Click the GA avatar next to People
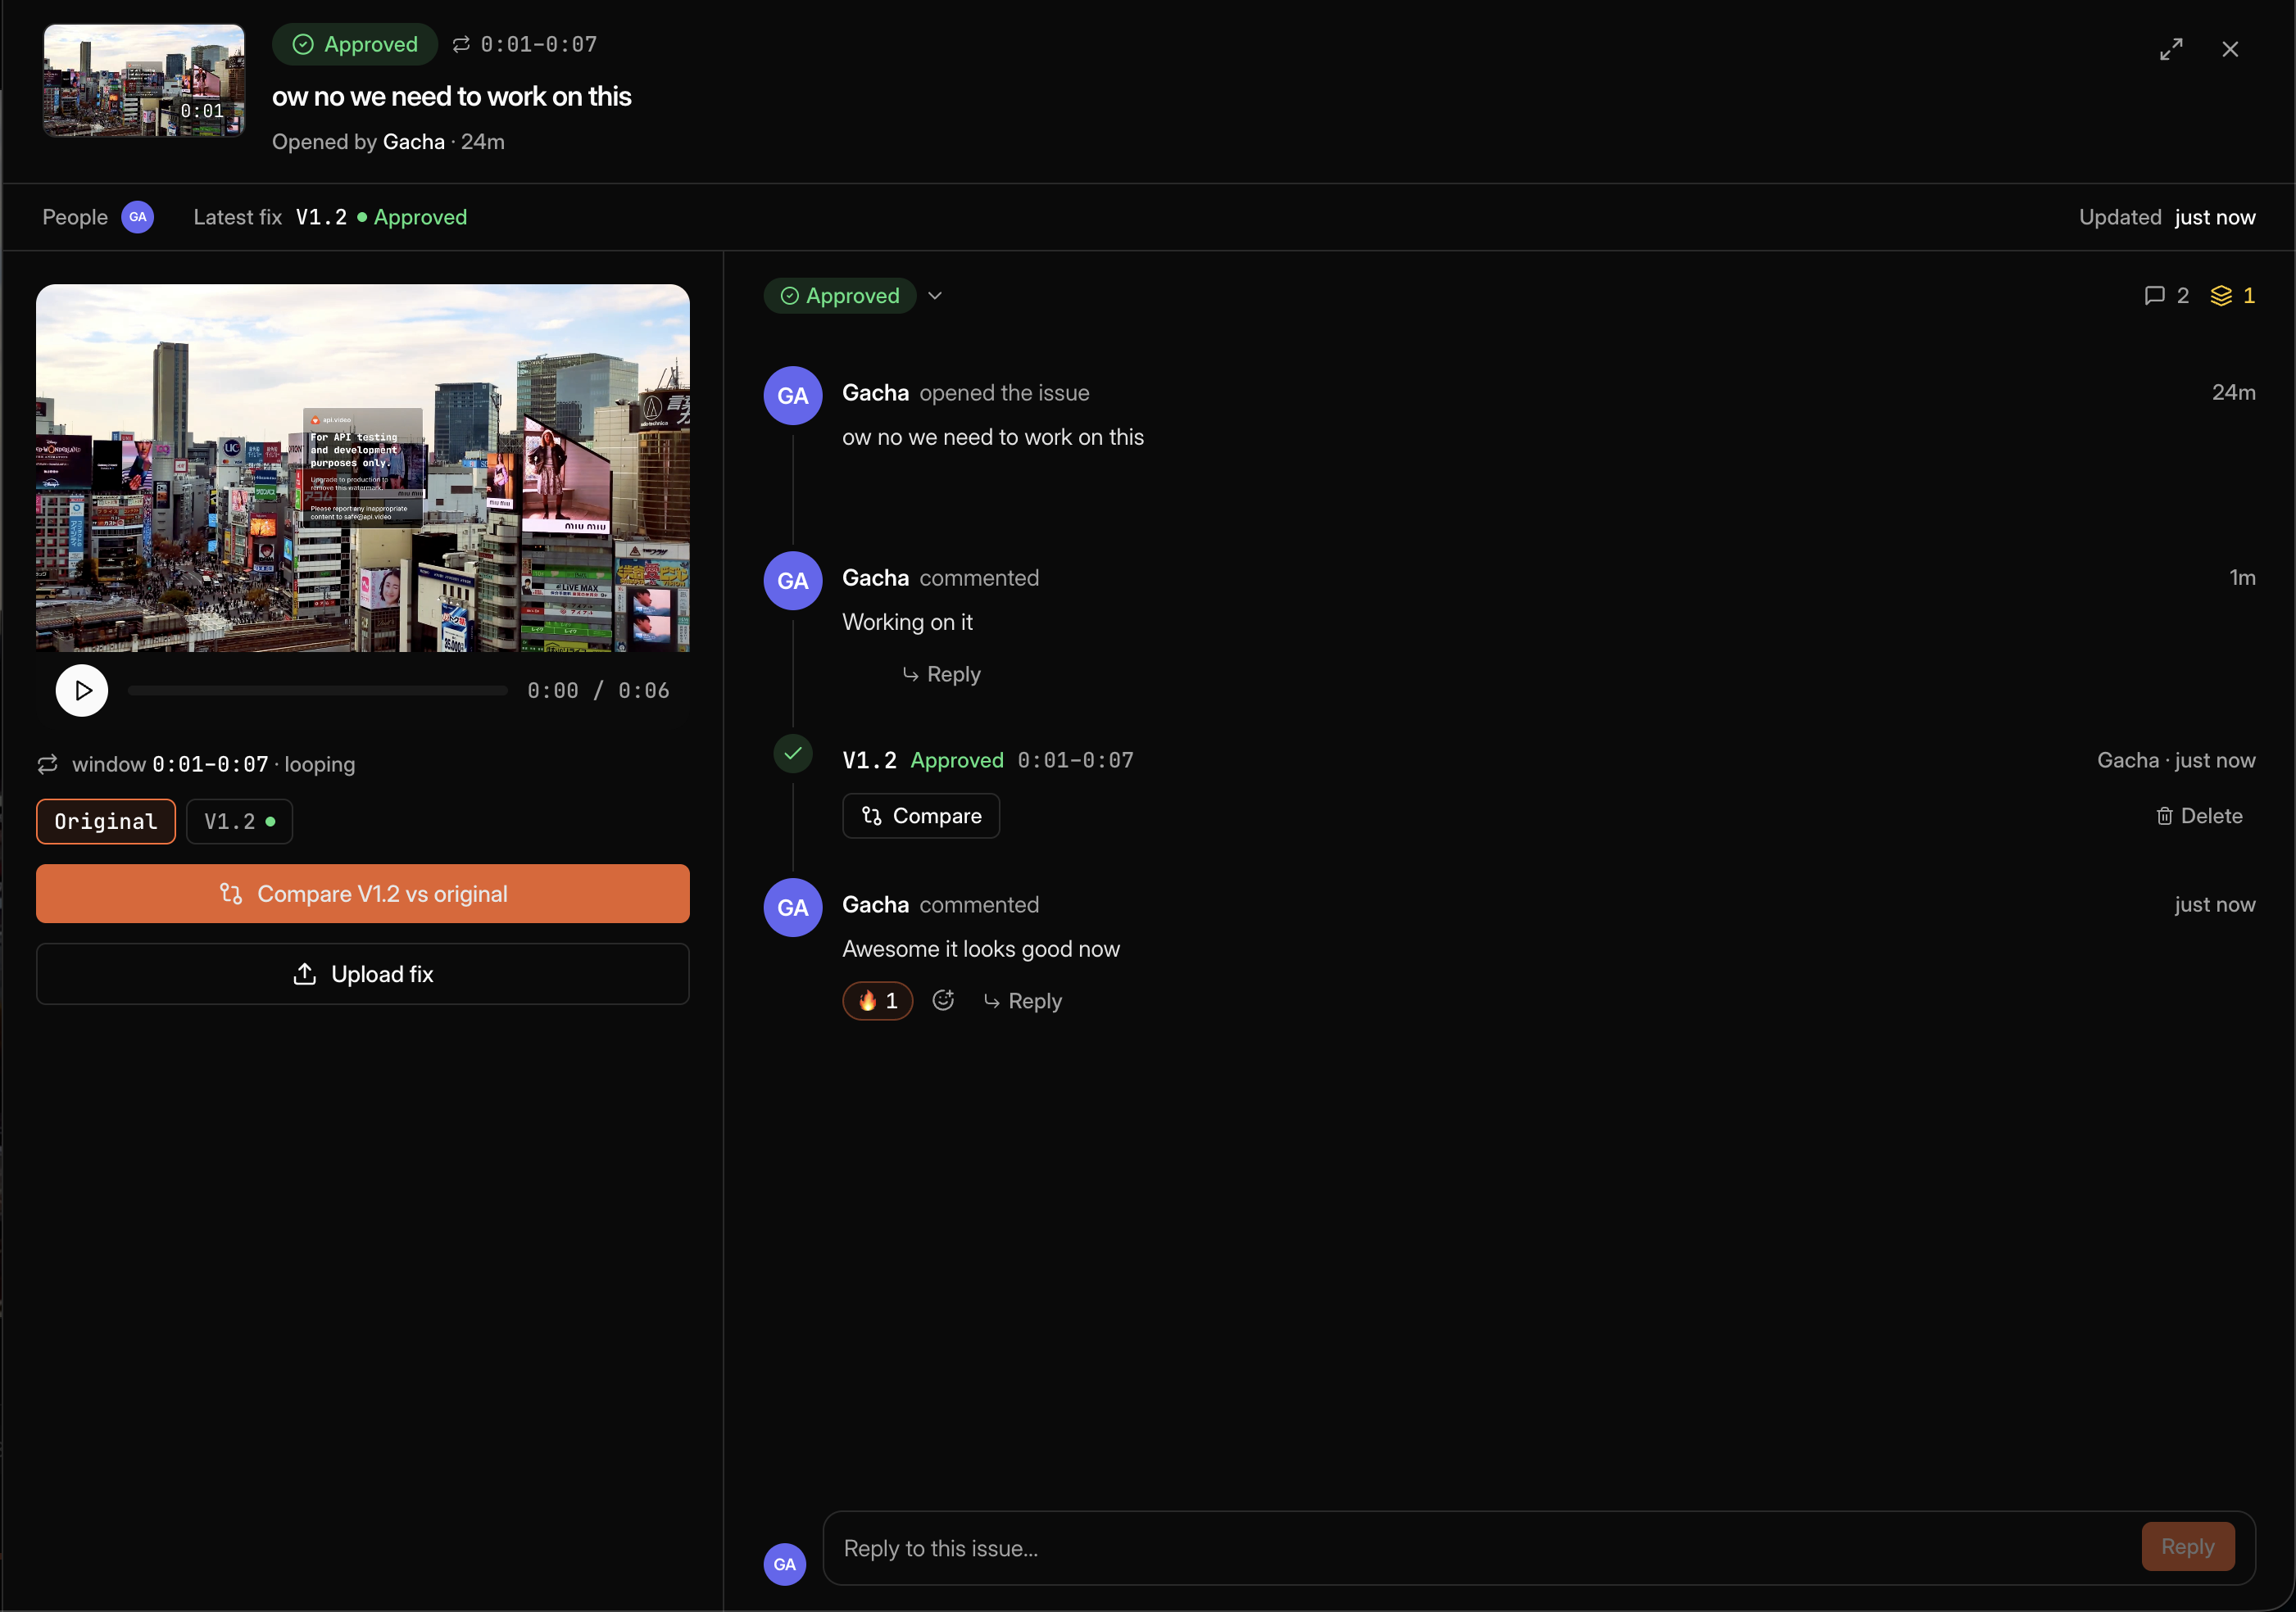2296x1612 pixels. pyautogui.click(x=138, y=217)
